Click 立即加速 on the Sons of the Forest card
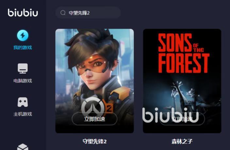The image size is (230, 150). [182, 119]
